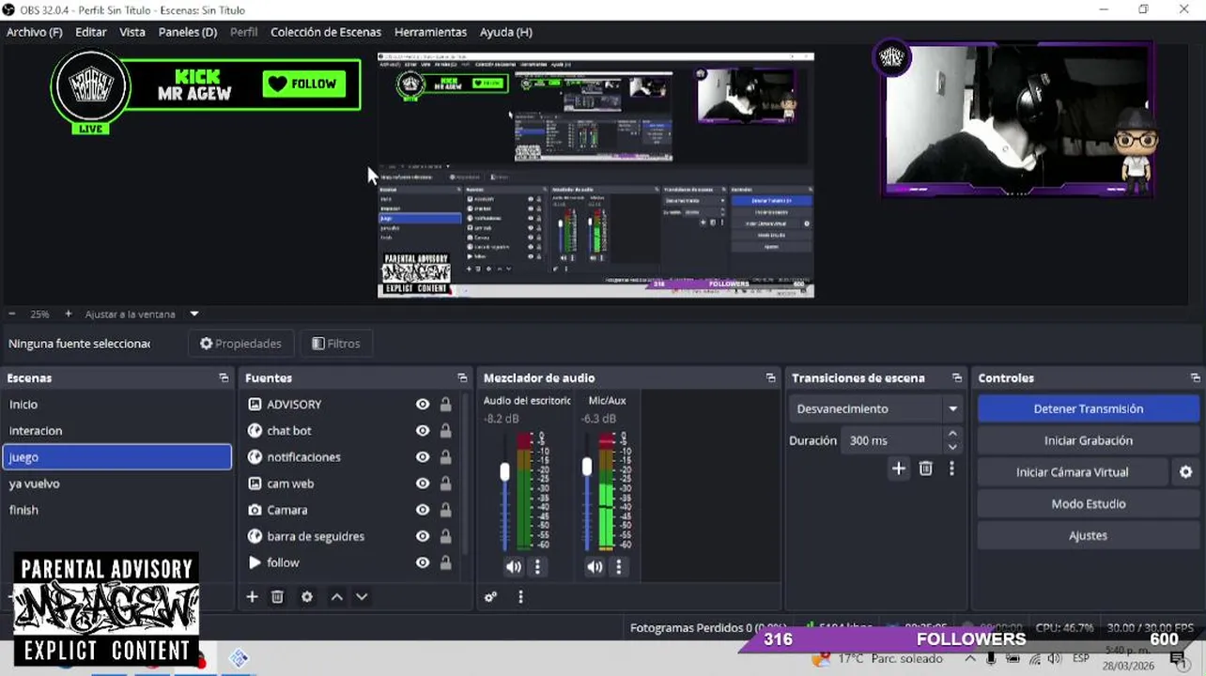Increase Duración with up stepper arrow
Image resolution: width=1206 pixels, height=676 pixels.
click(952, 434)
